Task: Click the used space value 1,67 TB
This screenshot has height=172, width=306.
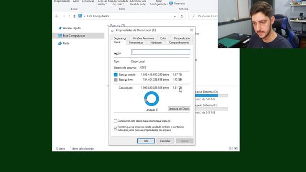Action: pos(177,75)
